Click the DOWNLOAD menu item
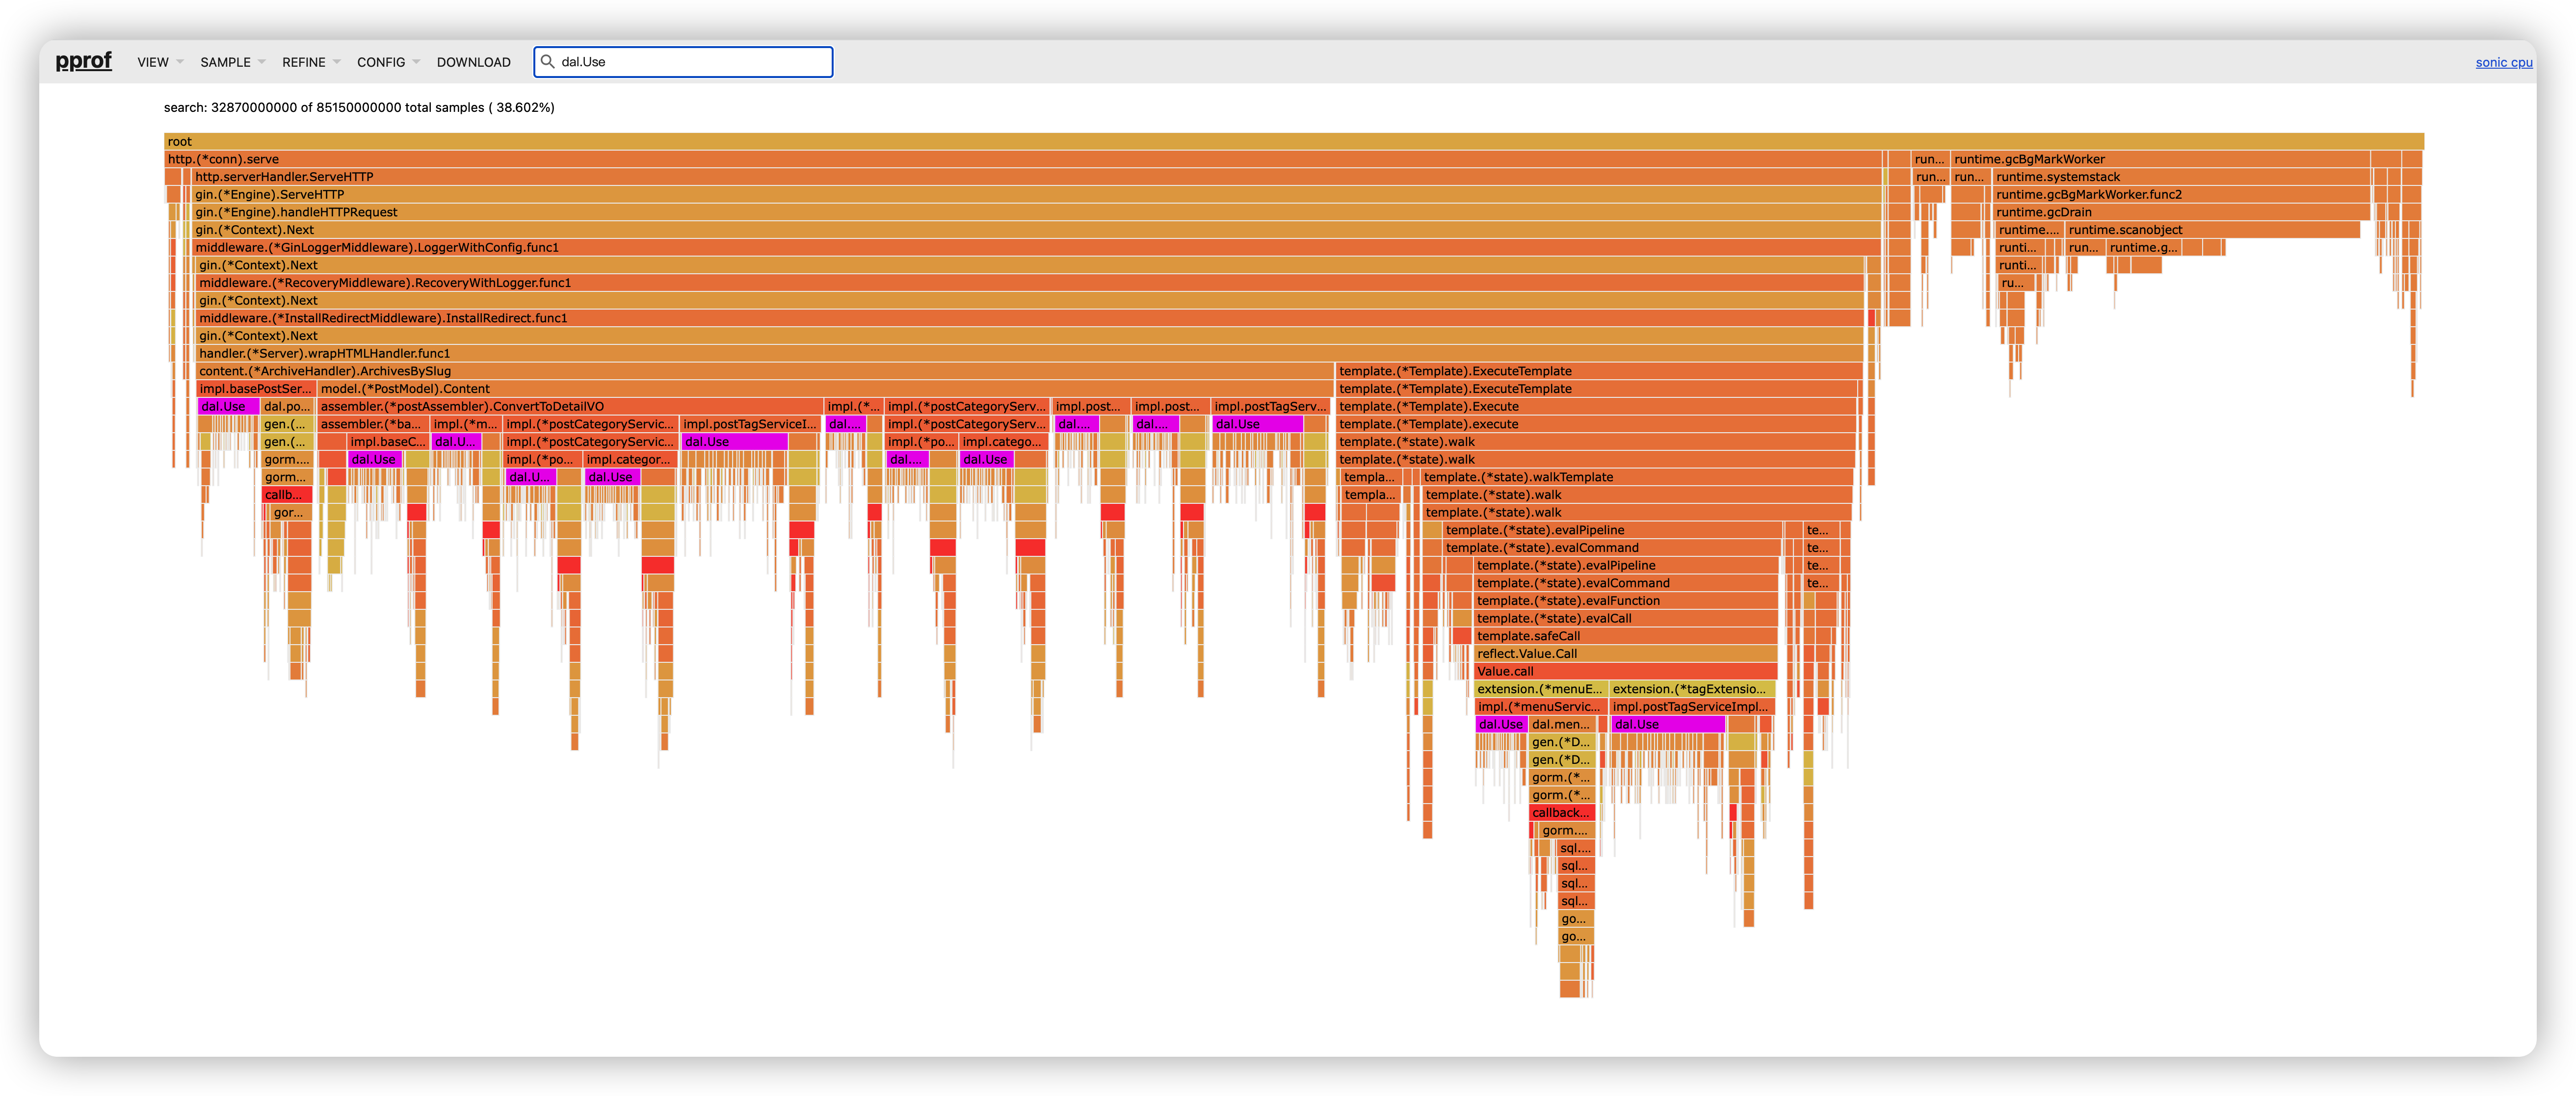 click(x=473, y=62)
